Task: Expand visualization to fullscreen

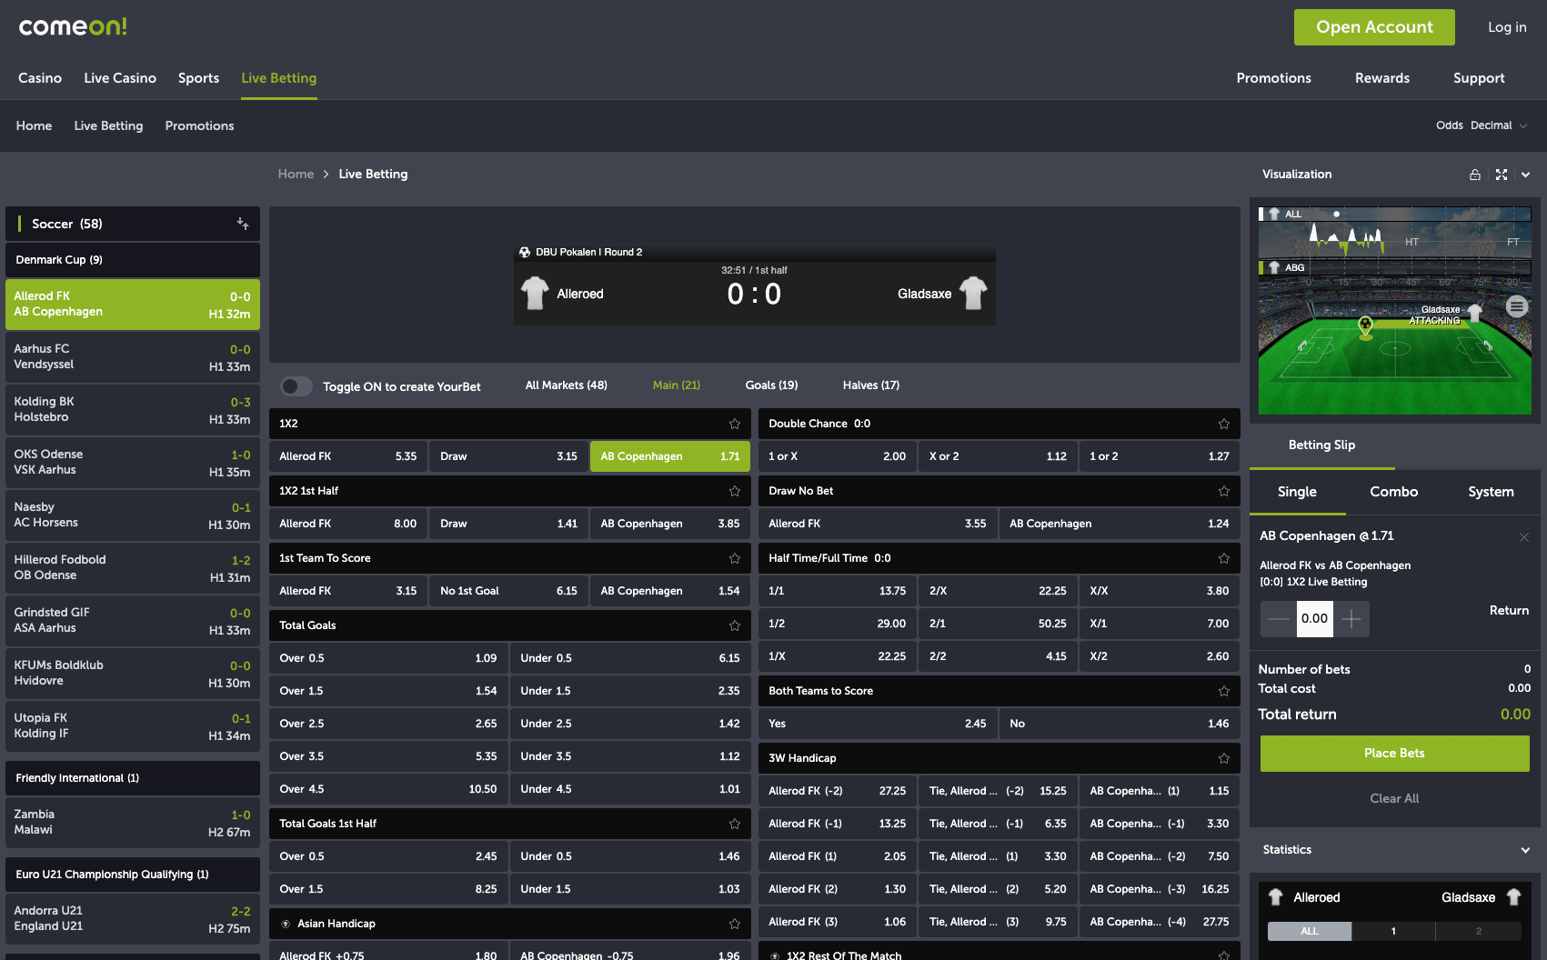Action: pos(1501,175)
